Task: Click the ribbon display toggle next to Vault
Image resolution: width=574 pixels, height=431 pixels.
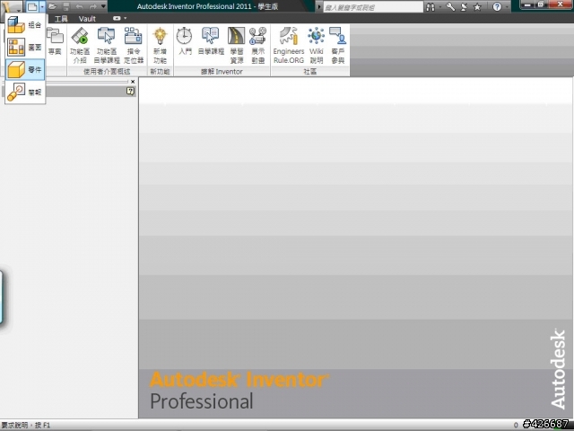Action: pyautogui.click(x=117, y=18)
